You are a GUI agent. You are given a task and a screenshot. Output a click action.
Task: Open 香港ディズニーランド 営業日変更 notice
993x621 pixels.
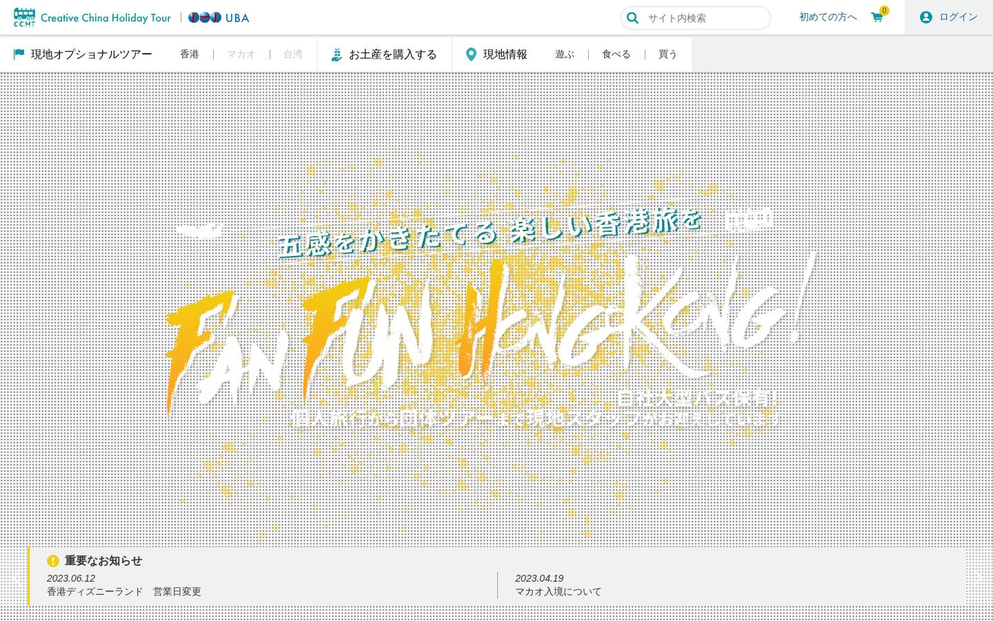point(124,591)
